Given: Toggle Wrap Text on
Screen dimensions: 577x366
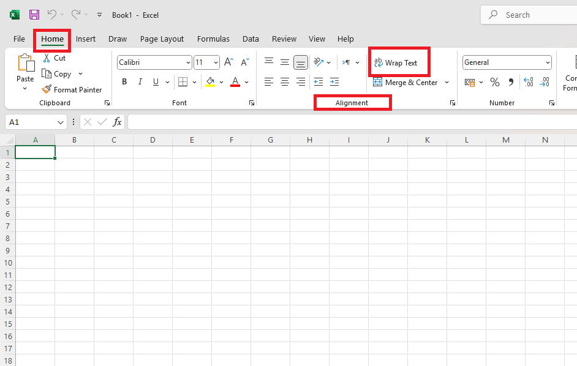Looking at the screenshot, I should [396, 63].
